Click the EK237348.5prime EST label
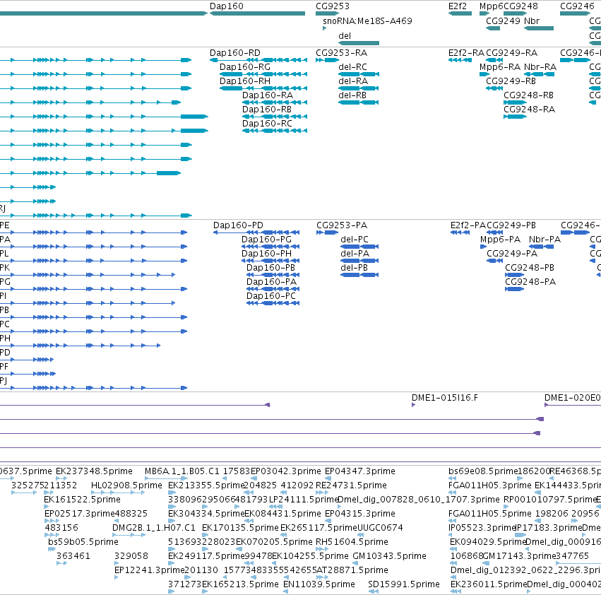 tap(94, 471)
